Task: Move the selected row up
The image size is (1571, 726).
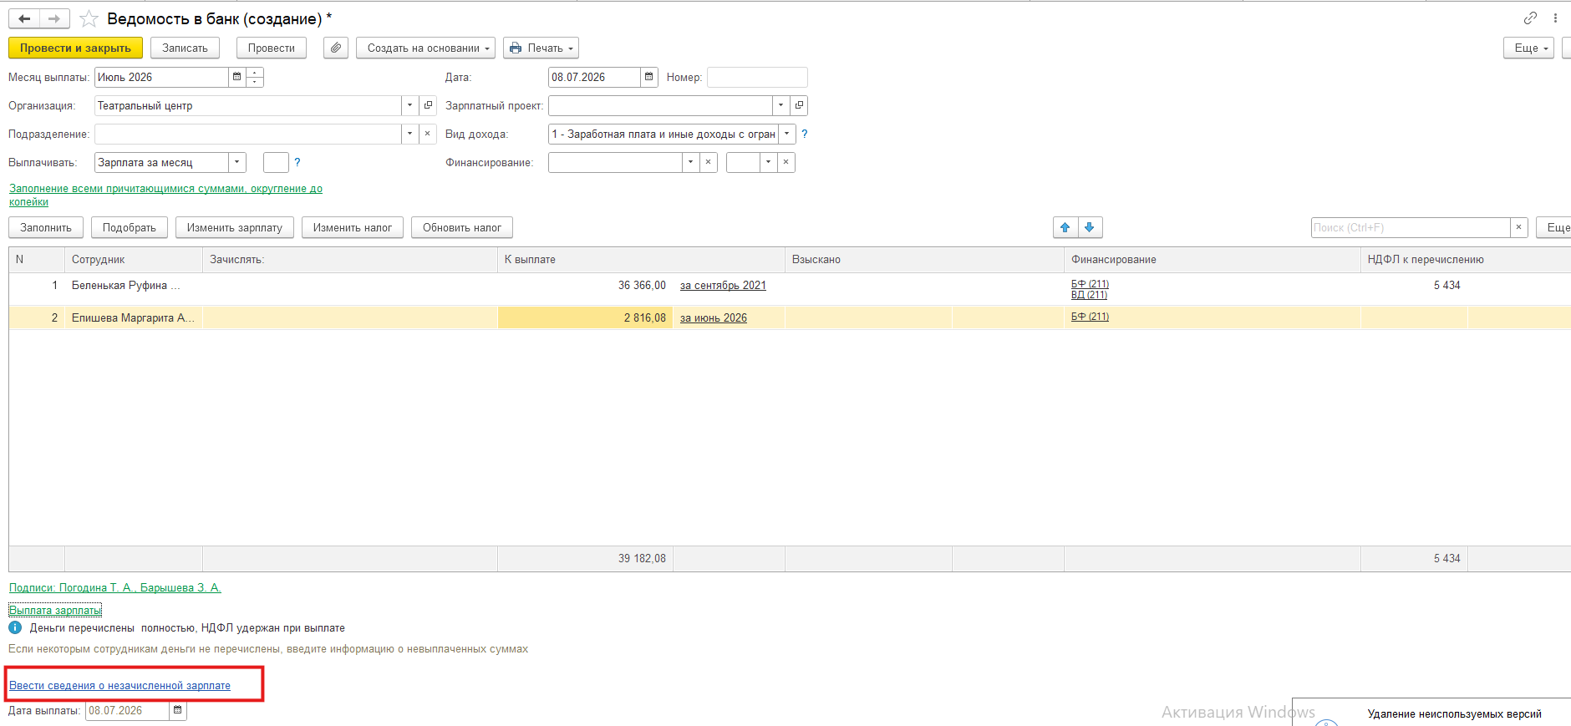Action: 1065,227
